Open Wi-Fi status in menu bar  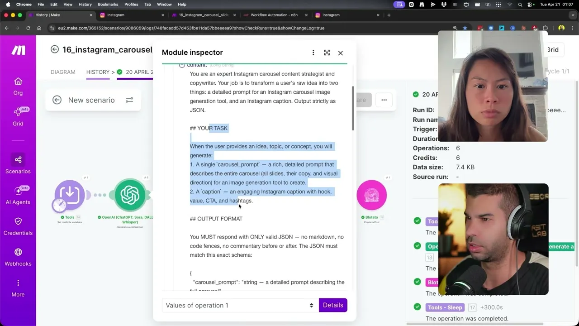click(509, 5)
